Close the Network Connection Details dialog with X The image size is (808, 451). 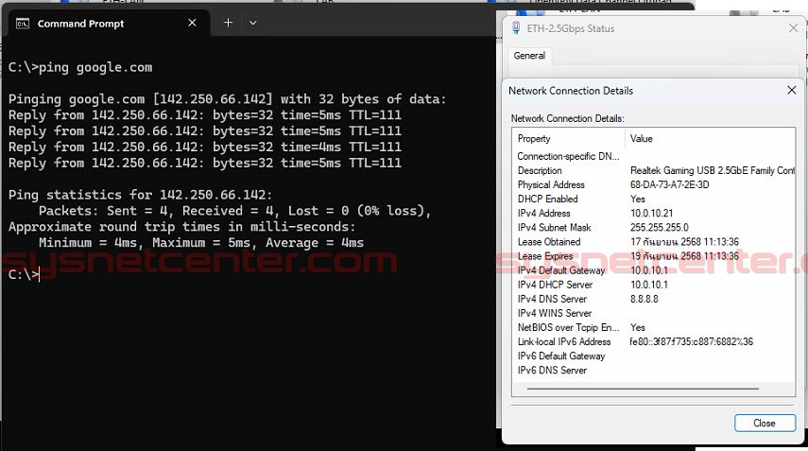[x=792, y=90]
